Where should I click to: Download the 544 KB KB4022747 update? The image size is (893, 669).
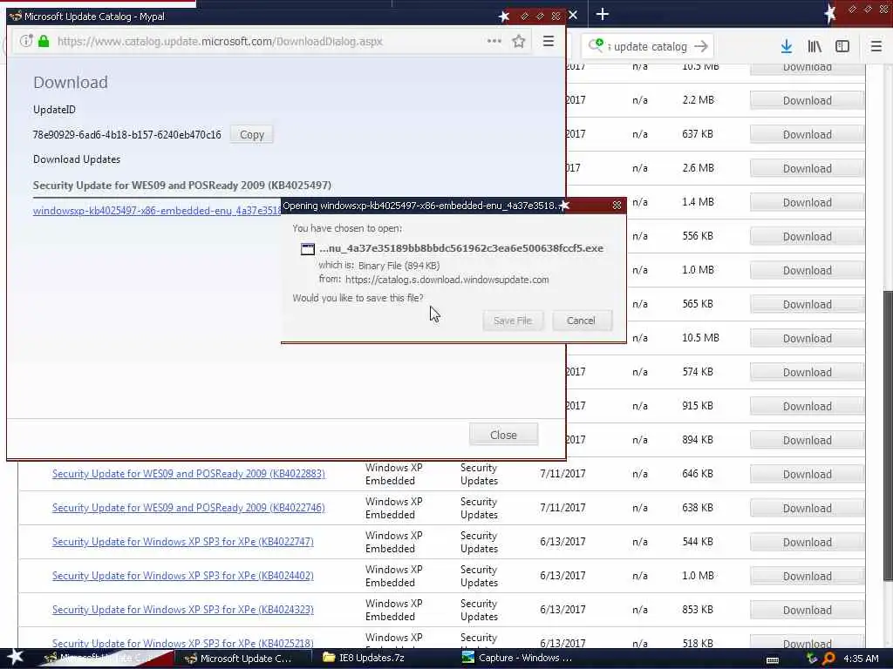(x=807, y=543)
